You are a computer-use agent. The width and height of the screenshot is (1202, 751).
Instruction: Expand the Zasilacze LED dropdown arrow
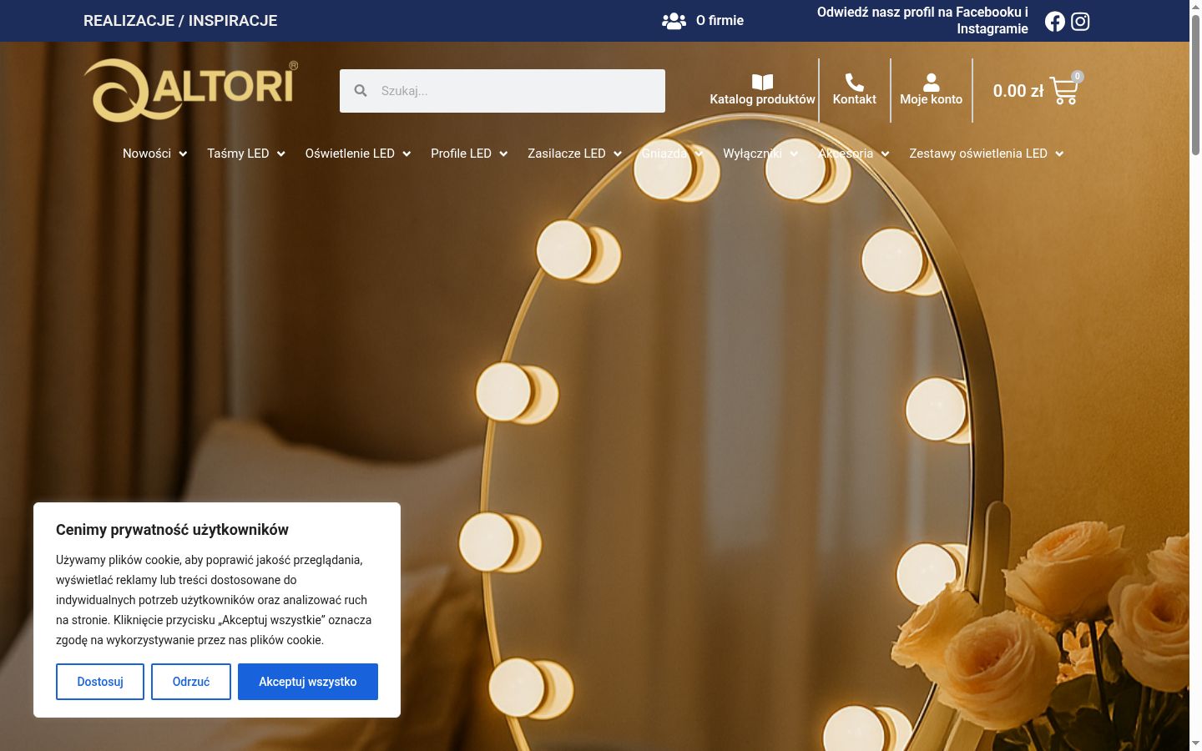point(618,154)
